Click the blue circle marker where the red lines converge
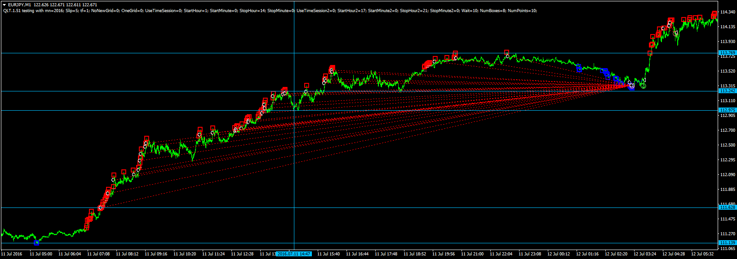This screenshot has height=259, width=737. tap(631, 87)
